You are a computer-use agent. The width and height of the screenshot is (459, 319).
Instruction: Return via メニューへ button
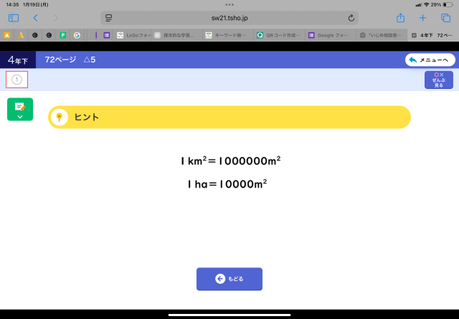[430, 60]
